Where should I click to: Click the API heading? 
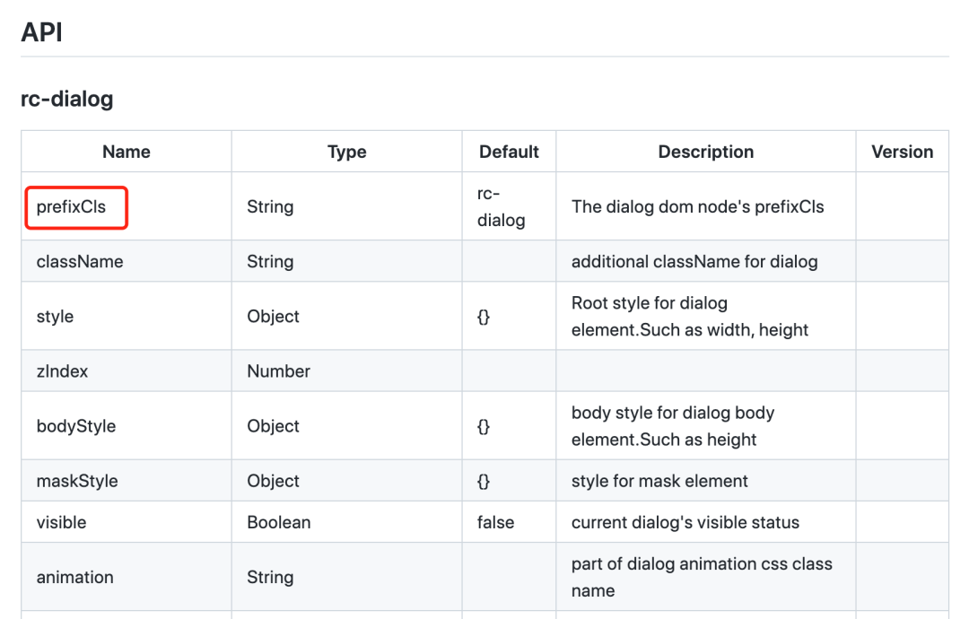[41, 32]
